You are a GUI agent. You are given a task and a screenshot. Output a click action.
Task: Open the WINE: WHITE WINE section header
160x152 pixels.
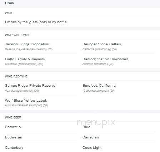click(17, 35)
